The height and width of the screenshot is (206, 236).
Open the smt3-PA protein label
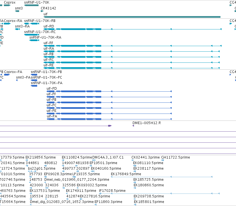tap(23, 77)
